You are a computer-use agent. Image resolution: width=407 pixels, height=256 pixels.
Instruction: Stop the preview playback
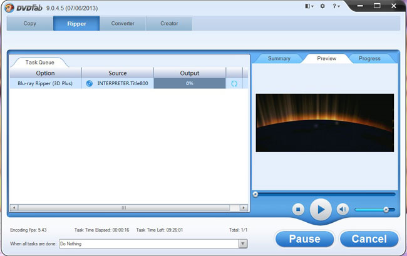click(298, 209)
